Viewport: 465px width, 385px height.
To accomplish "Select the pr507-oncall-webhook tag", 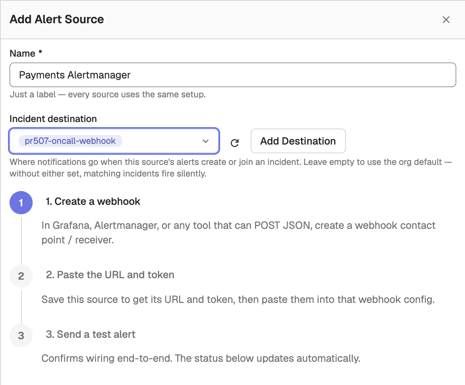I will point(70,141).
